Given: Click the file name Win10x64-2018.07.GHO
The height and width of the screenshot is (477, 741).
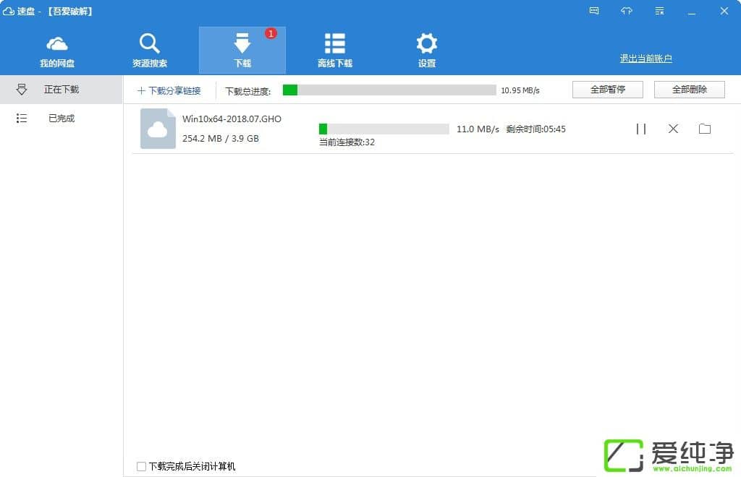Looking at the screenshot, I should [x=232, y=119].
